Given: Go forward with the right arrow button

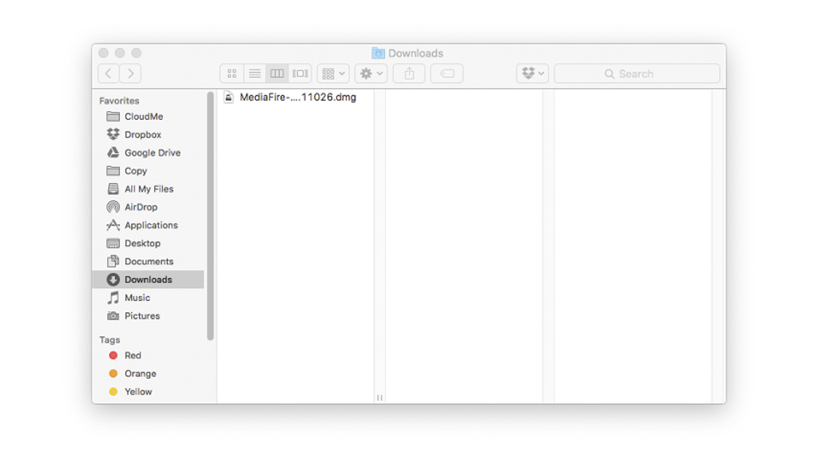Looking at the screenshot, I should (x=130, y=73).
